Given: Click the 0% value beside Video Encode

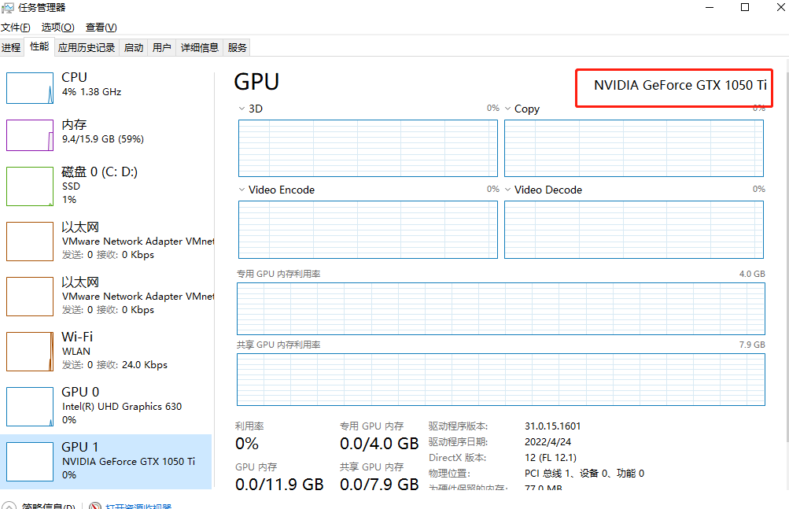Looking at the screenshot, I should tap(492, 190).
